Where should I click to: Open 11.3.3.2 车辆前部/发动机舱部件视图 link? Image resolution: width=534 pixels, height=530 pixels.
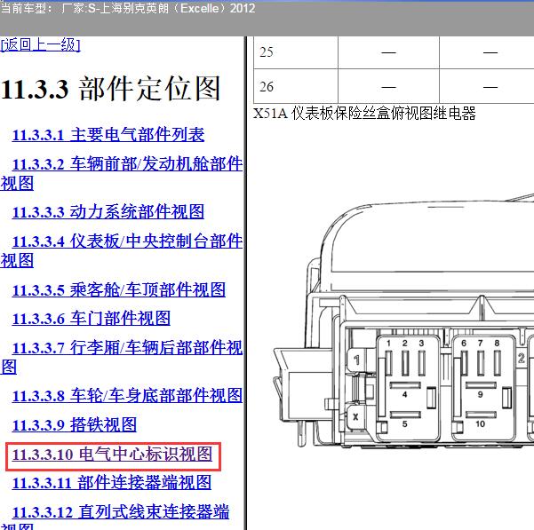click(121, 173)
